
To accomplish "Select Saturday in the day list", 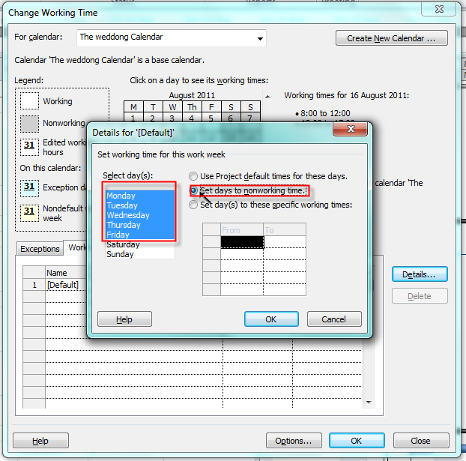I will coord(123,244).
